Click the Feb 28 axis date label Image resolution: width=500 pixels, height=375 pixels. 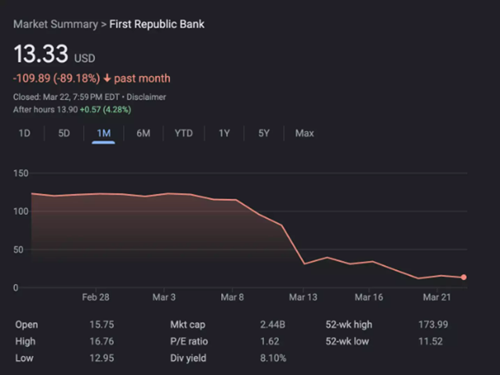coord(95,297)
